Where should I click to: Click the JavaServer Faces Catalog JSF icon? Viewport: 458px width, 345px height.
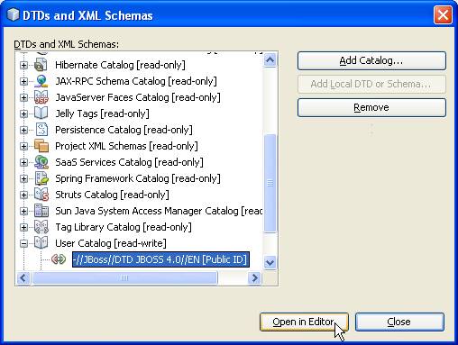pyautogui.click(x=41, y=97)
